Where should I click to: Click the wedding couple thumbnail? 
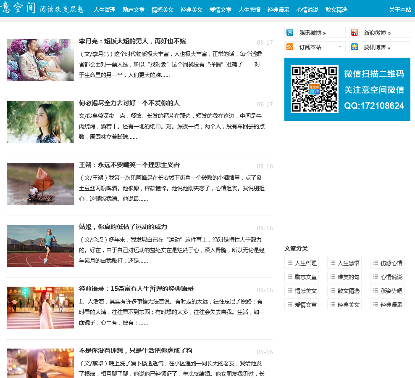(x=40, y=60)
